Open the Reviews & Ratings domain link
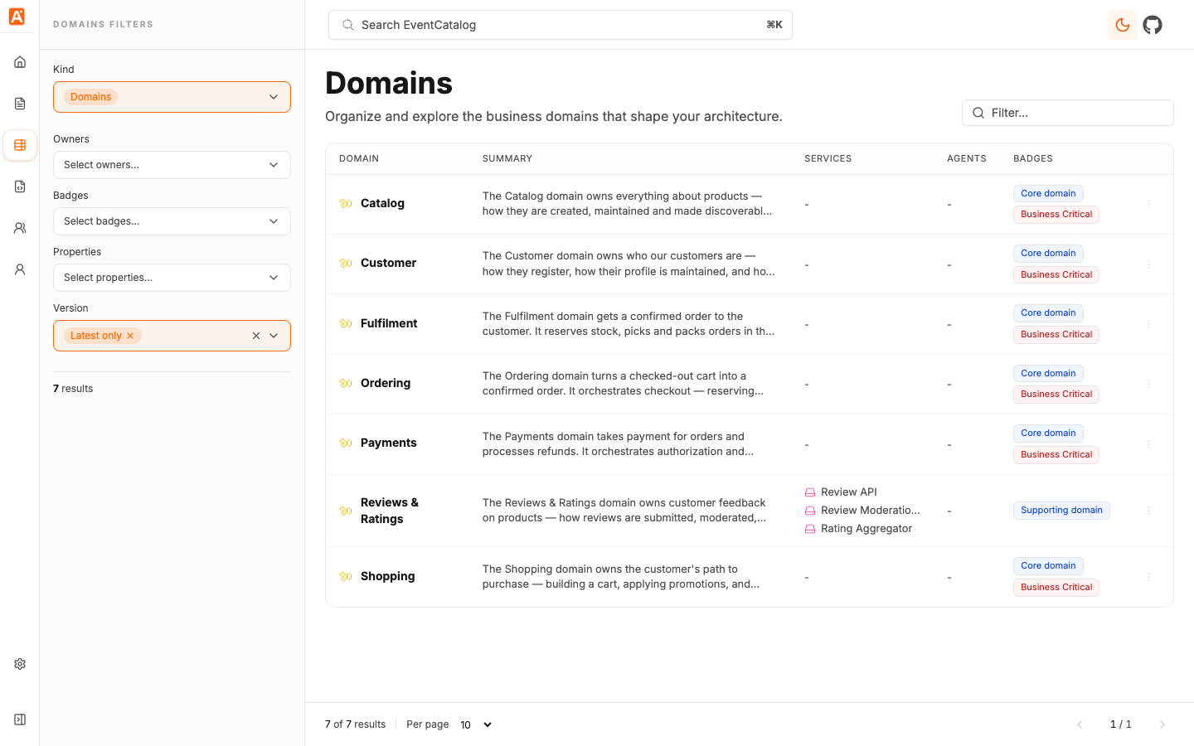 (390, 511)
